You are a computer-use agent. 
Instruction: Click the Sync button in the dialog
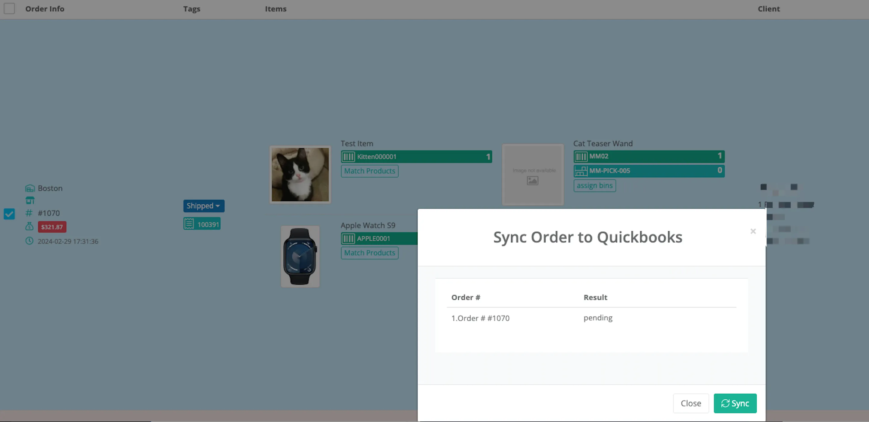tap(735, 403)
